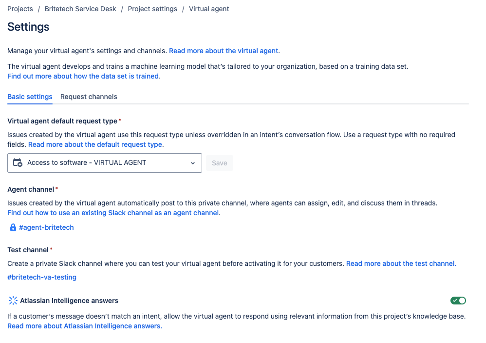
Task: Open Read more about Atlassian Intelligence answers
Action: [84, 325]
